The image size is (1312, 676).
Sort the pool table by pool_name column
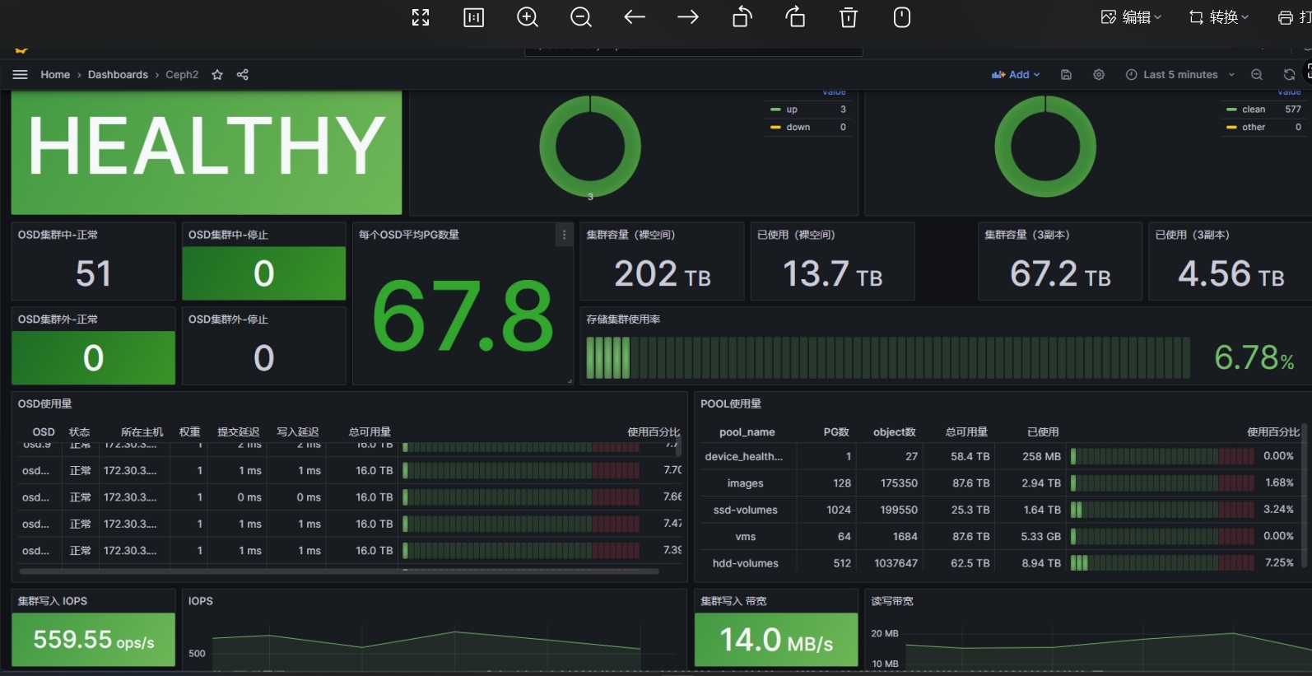coord(747,432)
